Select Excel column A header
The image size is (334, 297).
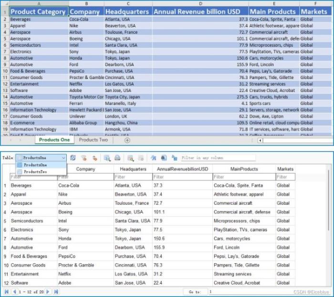tap(39, 3)
